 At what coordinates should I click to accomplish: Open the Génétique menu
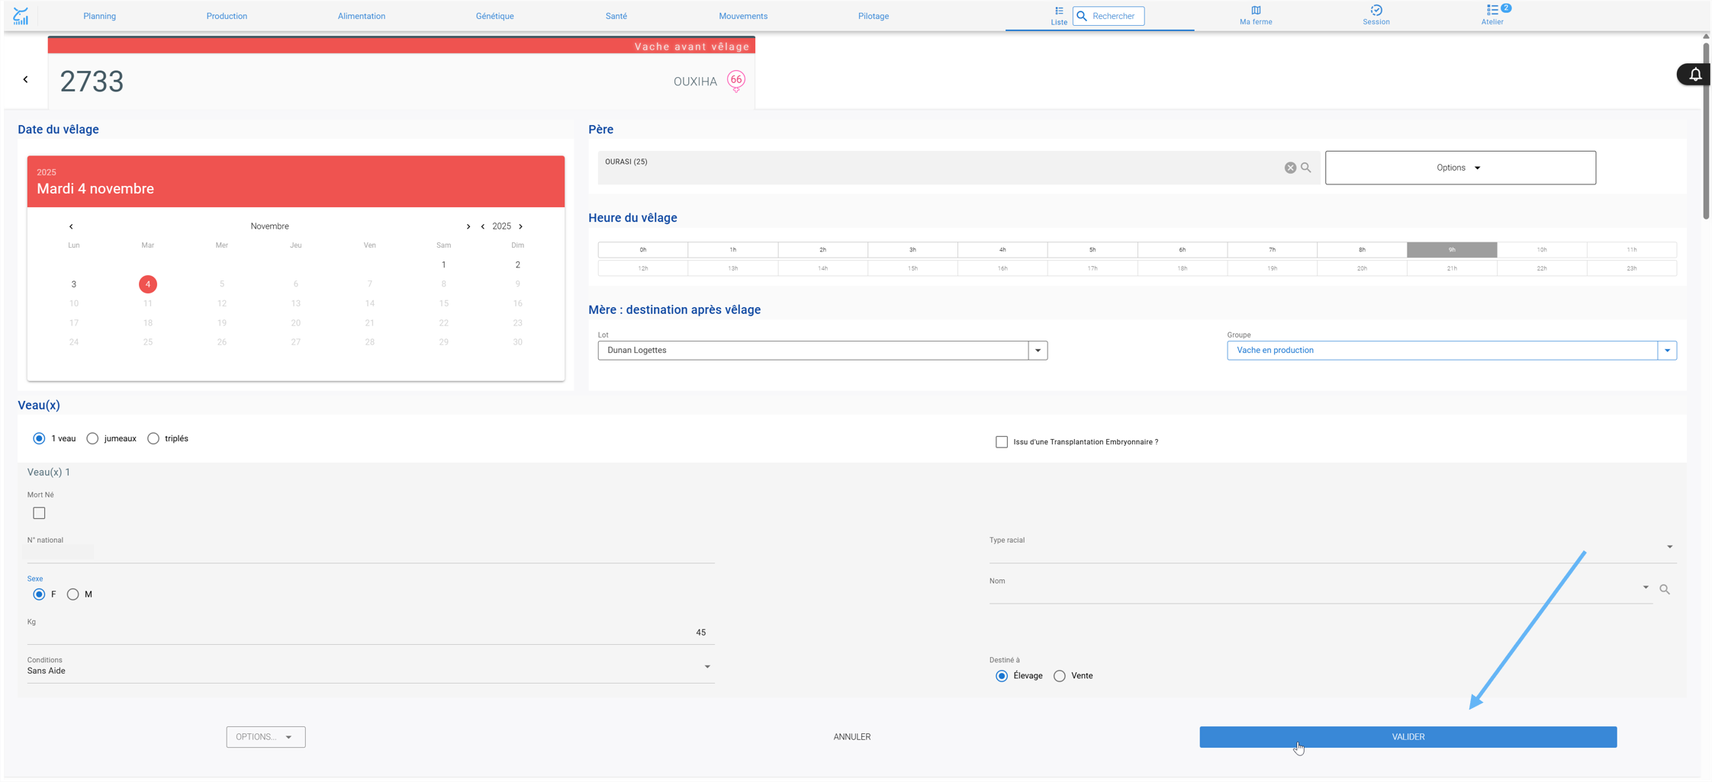[x=494, y=16]
